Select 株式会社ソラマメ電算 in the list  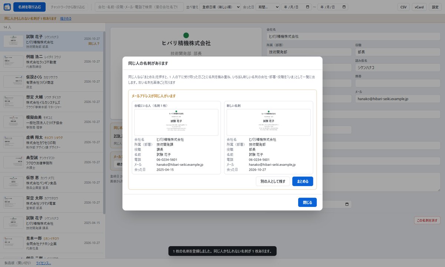pos(41,204)
